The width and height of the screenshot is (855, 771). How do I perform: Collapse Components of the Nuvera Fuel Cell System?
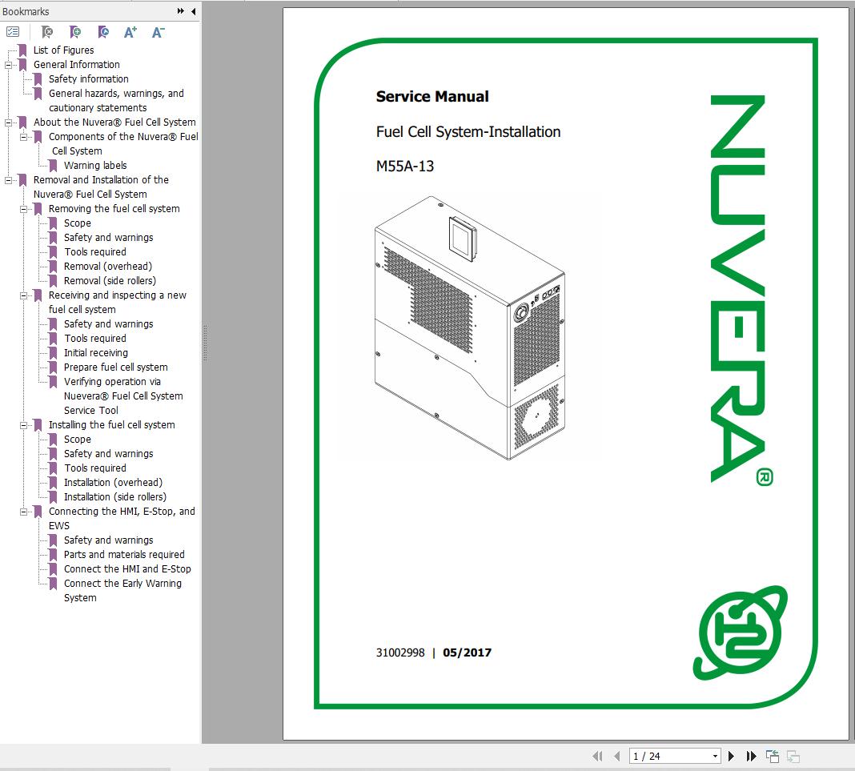(23, 137)
